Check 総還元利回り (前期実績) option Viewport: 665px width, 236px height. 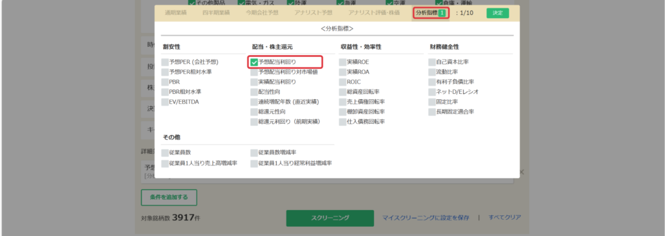point(254,122)
